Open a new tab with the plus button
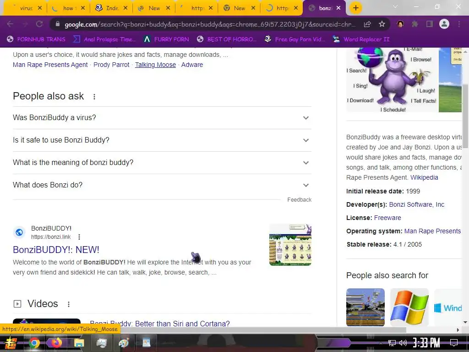This screenshot has height=352, width=469. click(x=355, y=8)
